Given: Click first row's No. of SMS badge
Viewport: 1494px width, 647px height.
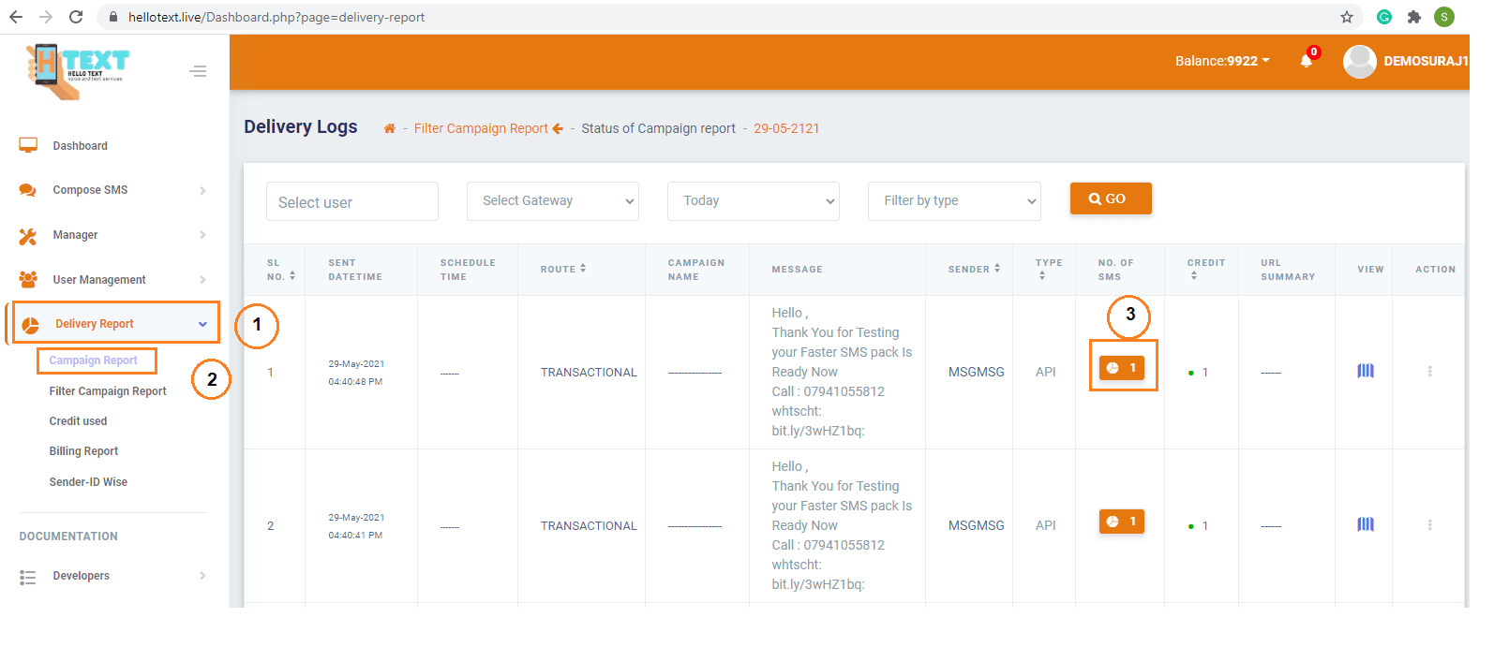Looking at the screenshot, I should pos(1121,368).
